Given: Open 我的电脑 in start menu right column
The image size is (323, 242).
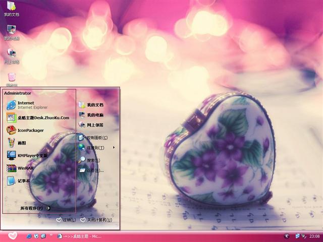Looking at the screenshot, I should tap(91, 115).
